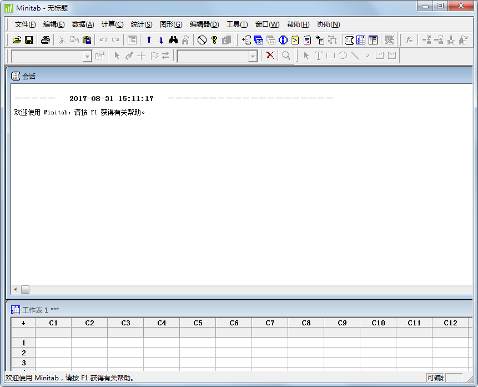Click the Copy icon in toolbar
The width and height of the screenshot is (478, 387).
coord(74,40)
